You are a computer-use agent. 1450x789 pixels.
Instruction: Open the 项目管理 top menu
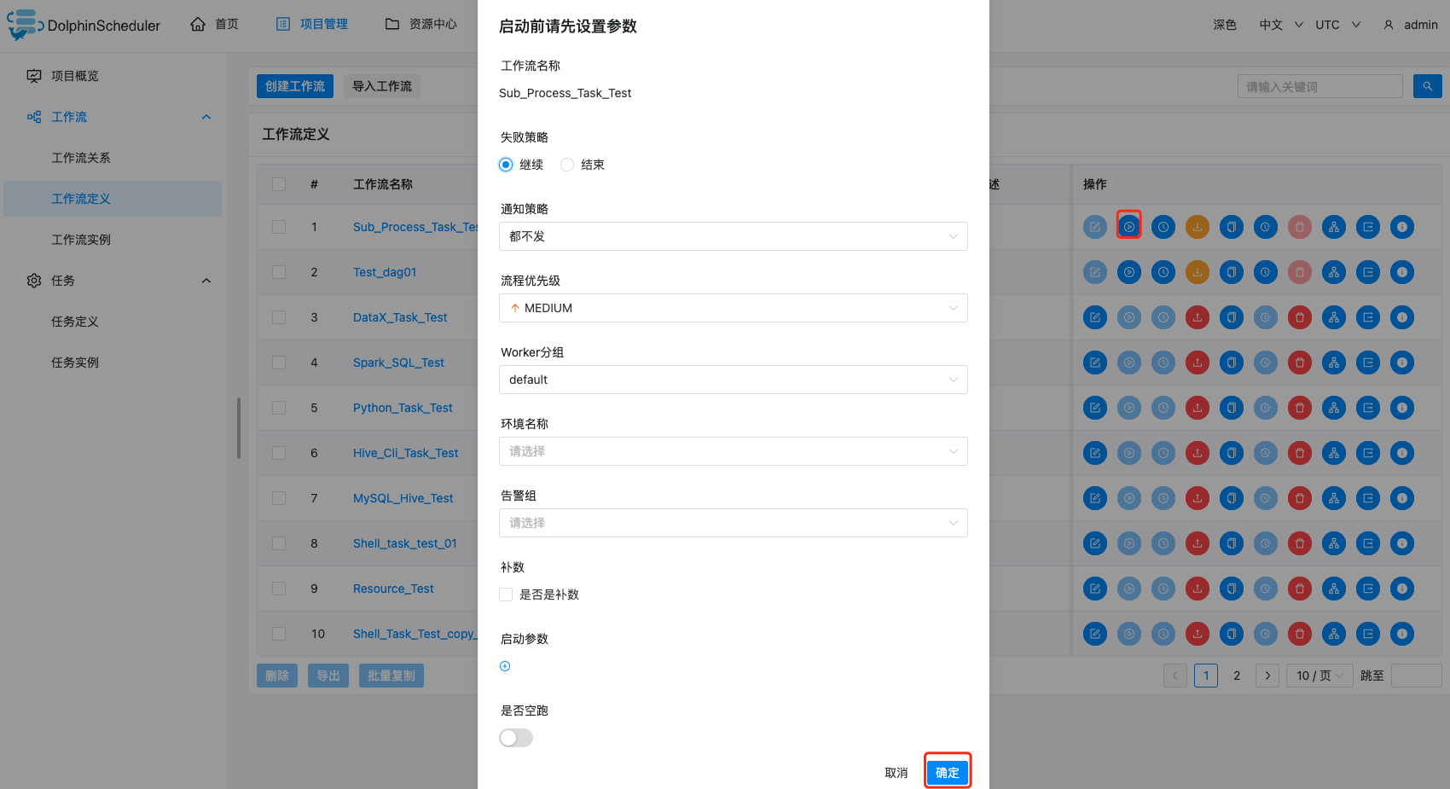coord(312,24)
